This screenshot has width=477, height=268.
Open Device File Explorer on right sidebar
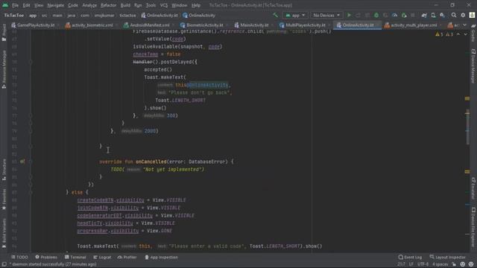(473, 227)
